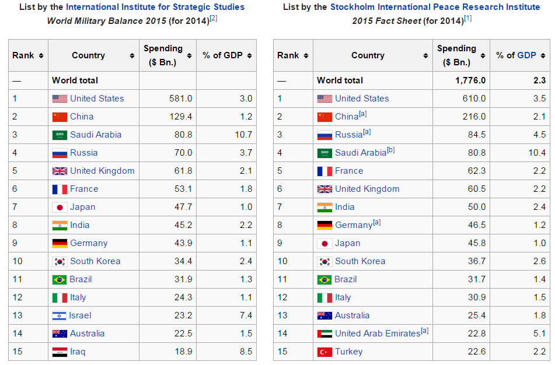Click Australia flag in SIPRI table

[324, 315]
